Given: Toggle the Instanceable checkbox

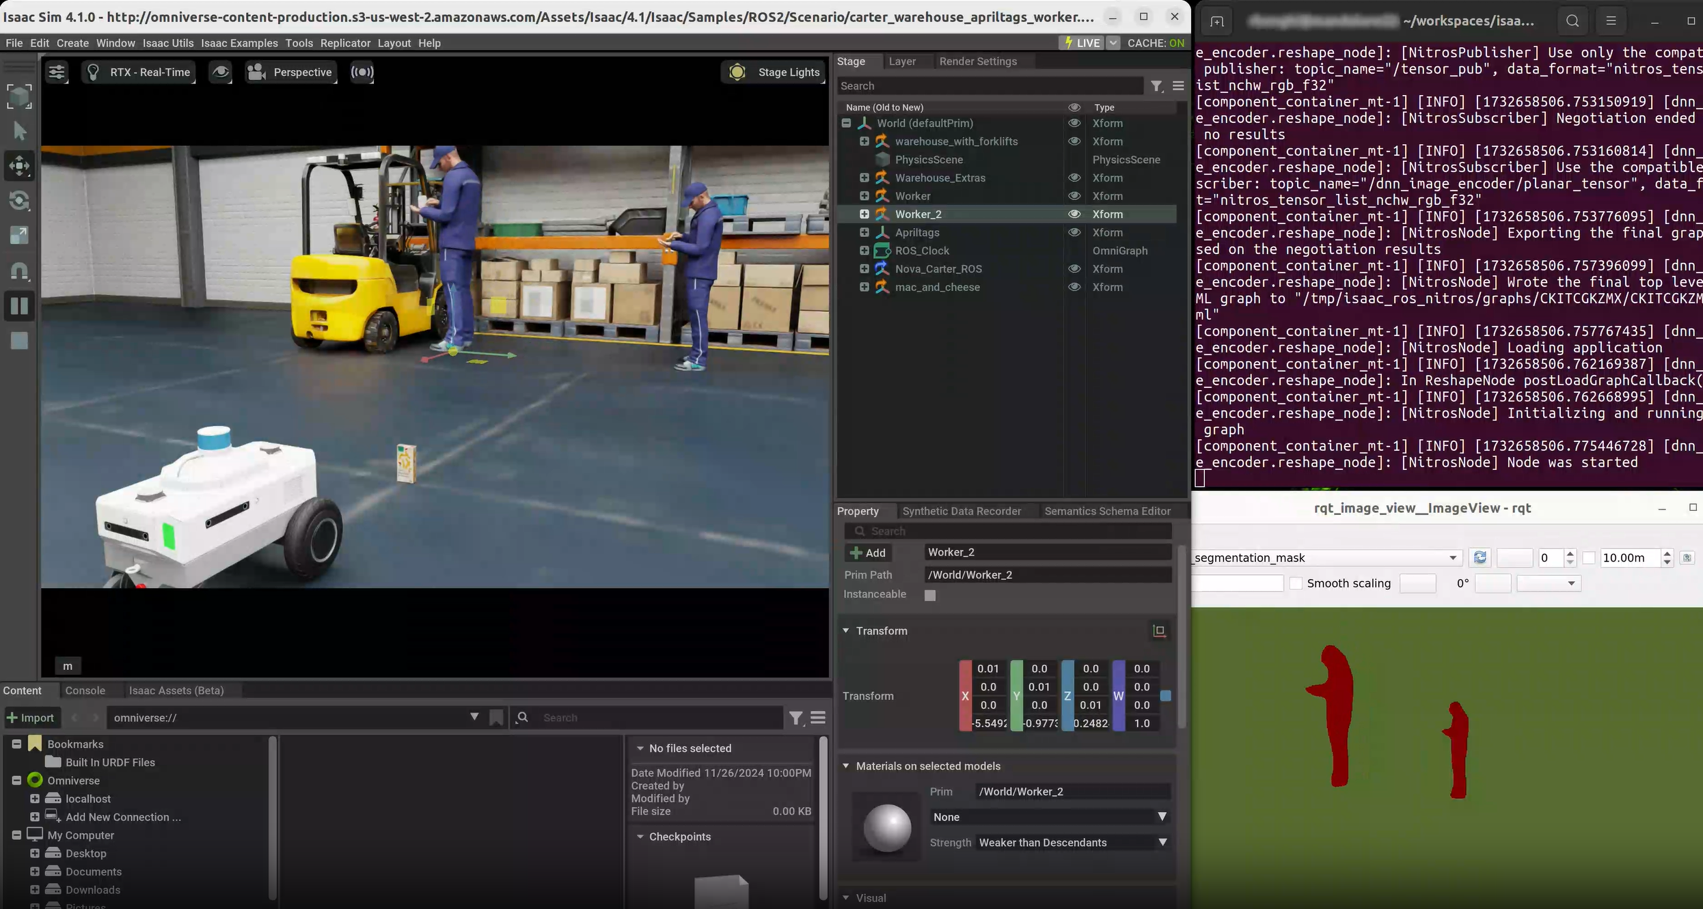Looking at the screenshot, I should [x=930, y=595].
